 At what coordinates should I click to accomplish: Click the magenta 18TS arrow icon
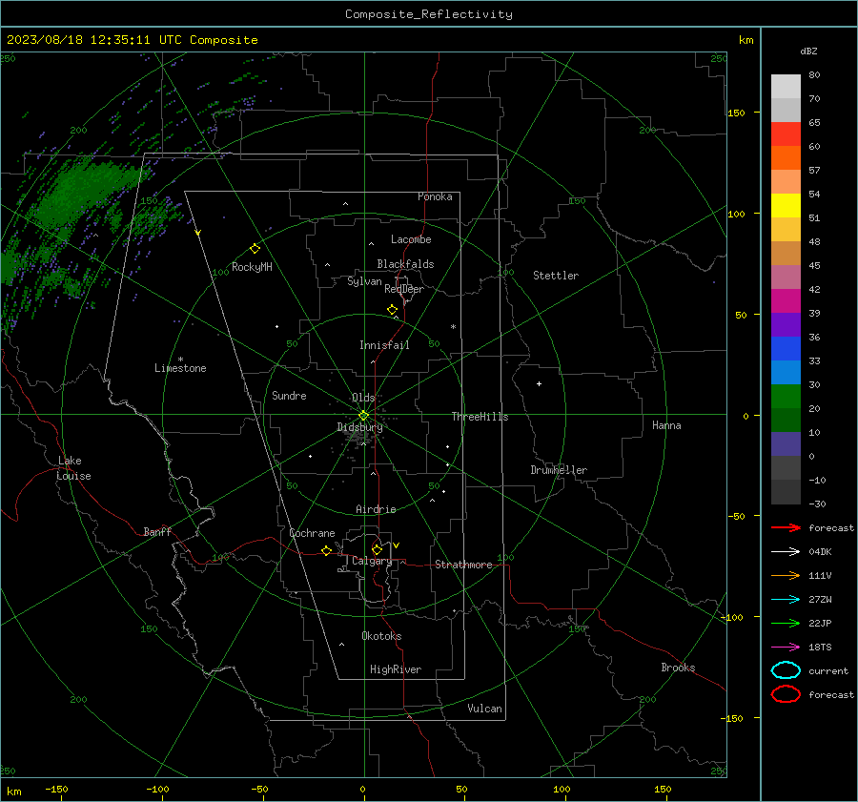786,648
